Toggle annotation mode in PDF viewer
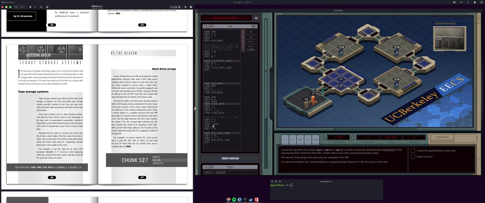The width and height of the screenshot is (485, 203). [47, 7]
